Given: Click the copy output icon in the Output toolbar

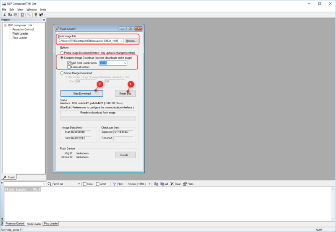Looking at the screenshot, I should coord(156,184).
